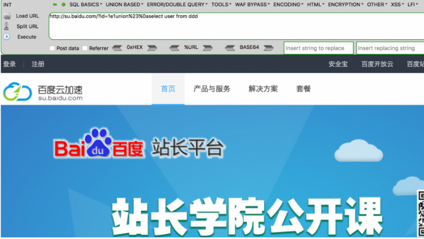
Task: Click the 0xHEX label
Action: 135,47
